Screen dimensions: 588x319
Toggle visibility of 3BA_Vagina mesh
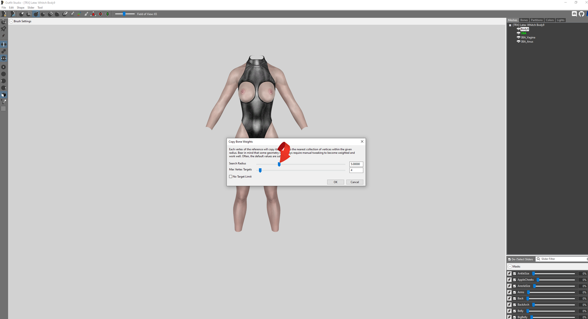[518, 37]
